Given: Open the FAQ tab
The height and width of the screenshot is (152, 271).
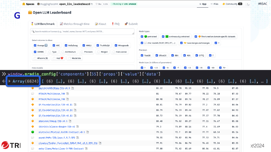Looking at the screenshot, I should [115, 24].
